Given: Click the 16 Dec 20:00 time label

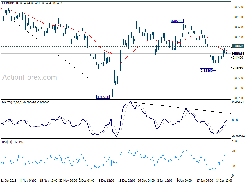Looking at the screenshot, I should pos(126,181).
